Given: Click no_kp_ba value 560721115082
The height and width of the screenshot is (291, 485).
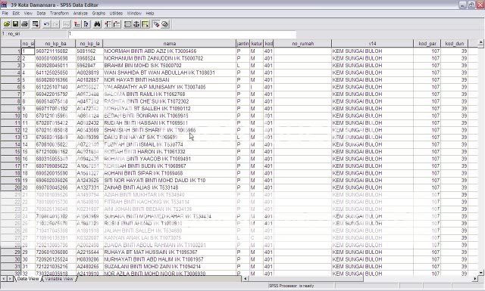Looking at the screenshot, I should pos(55,51).
